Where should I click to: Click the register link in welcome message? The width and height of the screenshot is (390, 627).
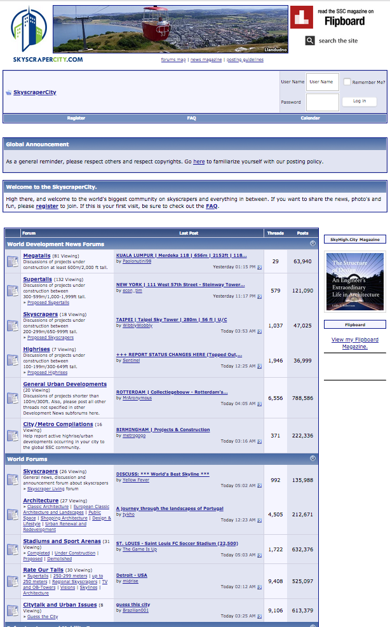coord(47,206)
